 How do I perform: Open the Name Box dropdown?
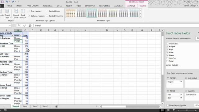[x=10, y=26]
